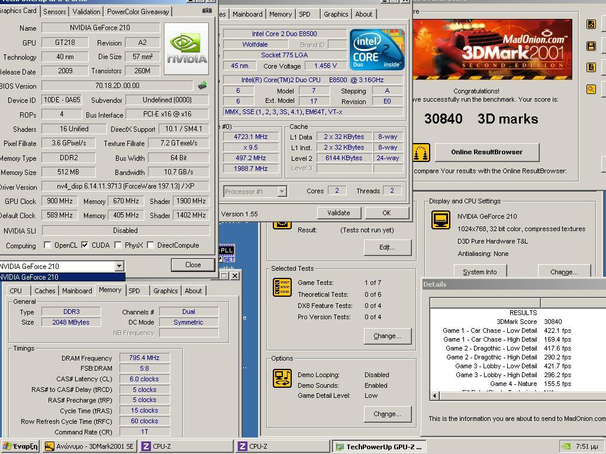
Task: Click the Driver Version field in GPU-Z
Action: pyautogui.click(x=125, y=186)
